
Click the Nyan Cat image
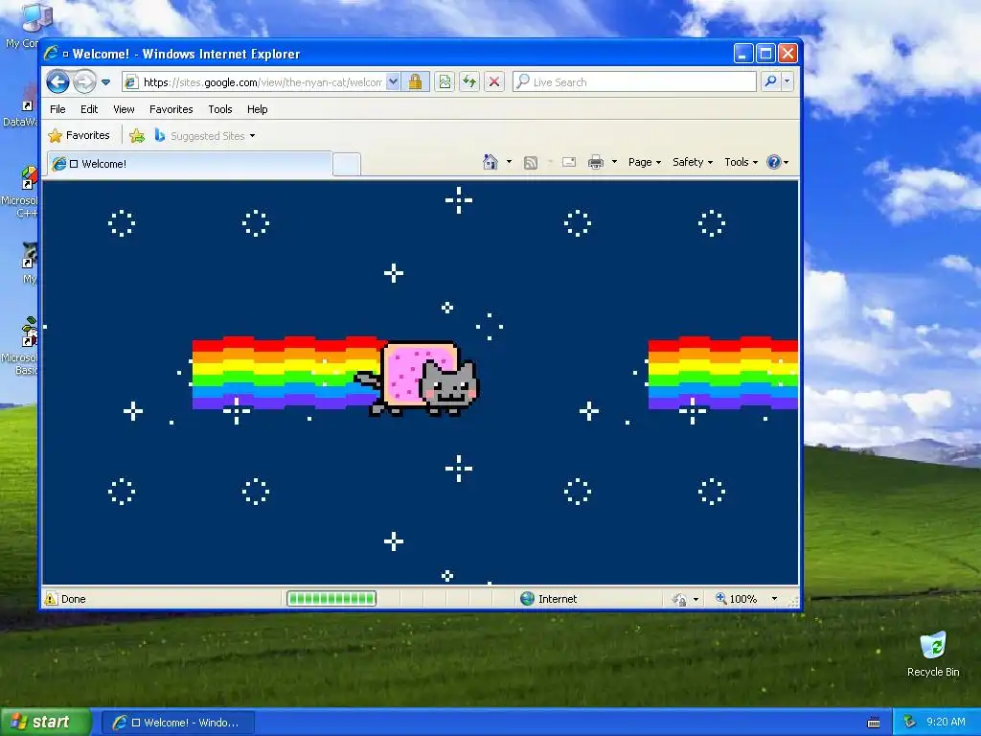click(x=417, y=378)
